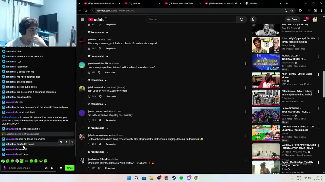The width and height of the screenshot is (325, 182).
Task: Open the Chrome tab search dropdown
Action: click(x=79, y=4)
